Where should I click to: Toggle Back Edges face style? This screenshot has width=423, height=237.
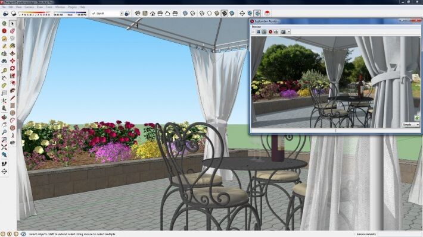point(192,13)
